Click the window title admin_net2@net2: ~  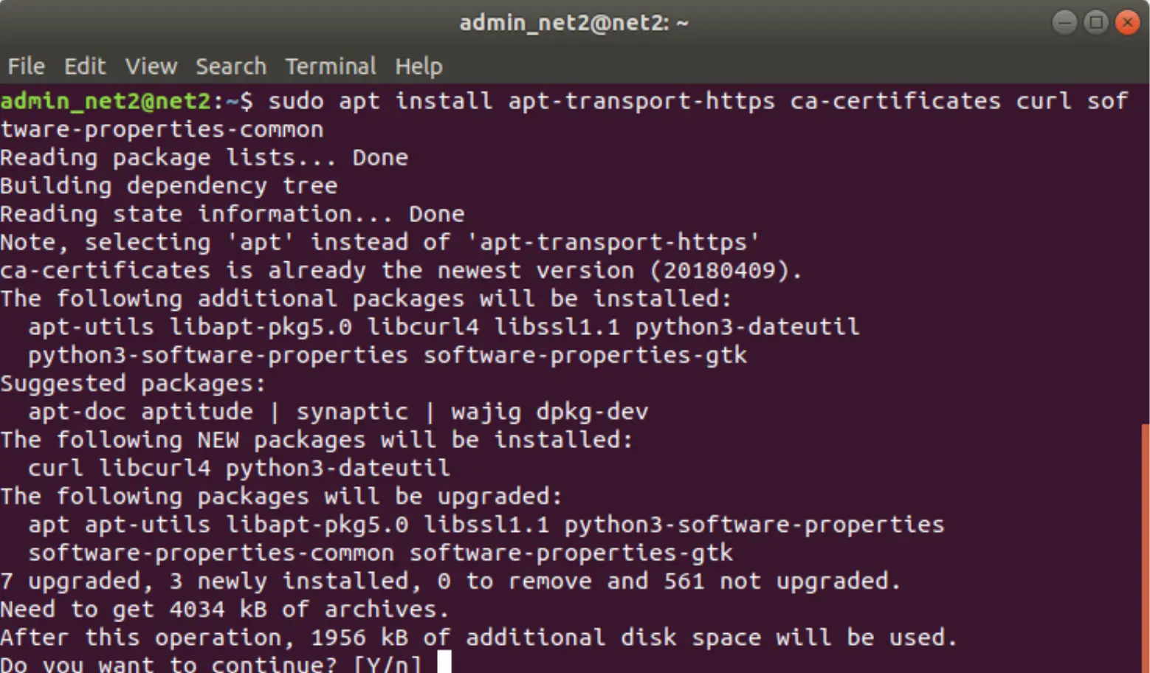574,23
